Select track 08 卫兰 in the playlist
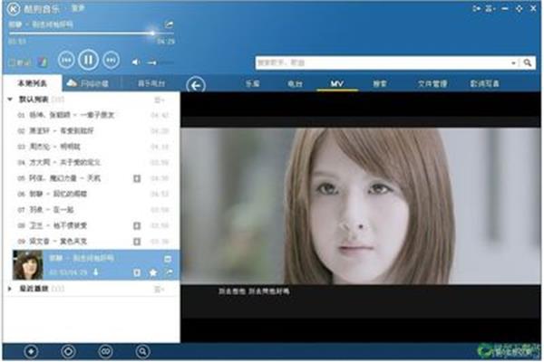Viewport: 544px width, 362px height. tap(93, 226)
